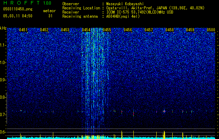
Task: Click time marker 0500
Action: click(x=211, y=30)
